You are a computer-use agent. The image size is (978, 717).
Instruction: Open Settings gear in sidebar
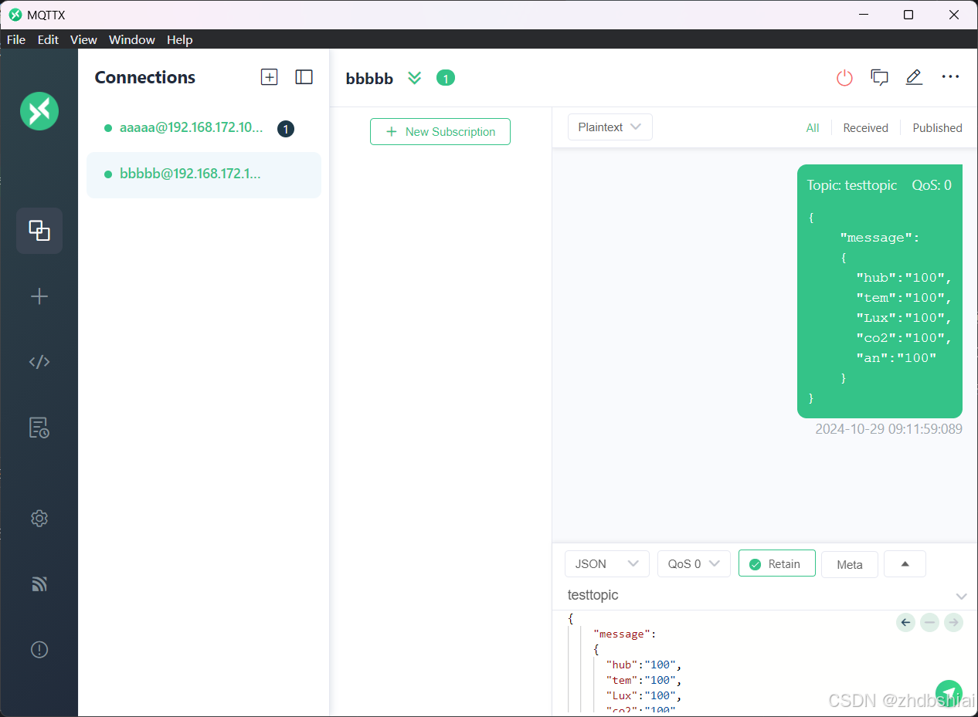39,519
